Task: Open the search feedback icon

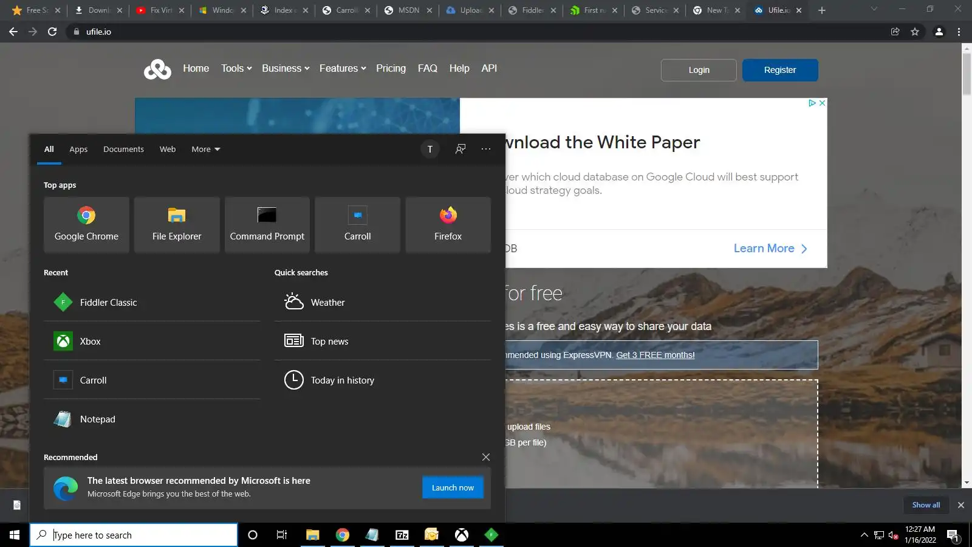Action: (x=460, y=149)
